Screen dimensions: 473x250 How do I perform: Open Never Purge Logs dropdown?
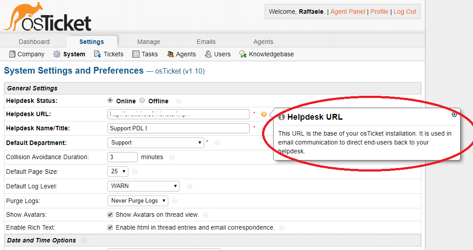click(x=138, y=201)
